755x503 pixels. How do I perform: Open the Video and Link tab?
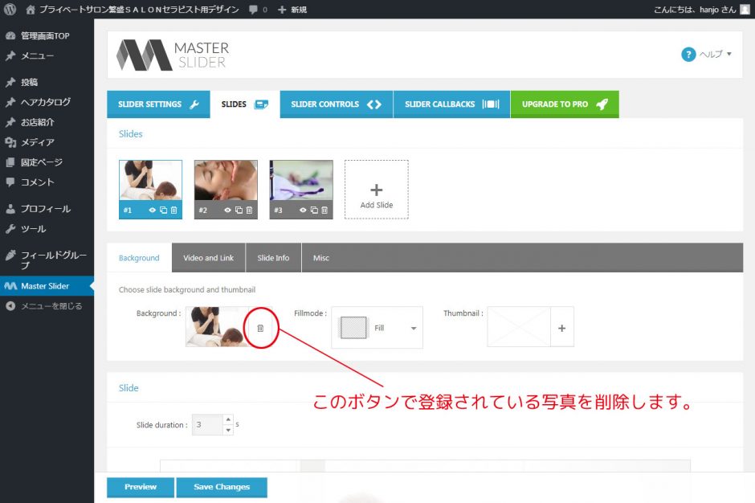[208, 258]
